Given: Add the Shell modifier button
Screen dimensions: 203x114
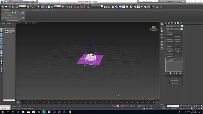Looking at the screenshot, I should click(178, 51).
